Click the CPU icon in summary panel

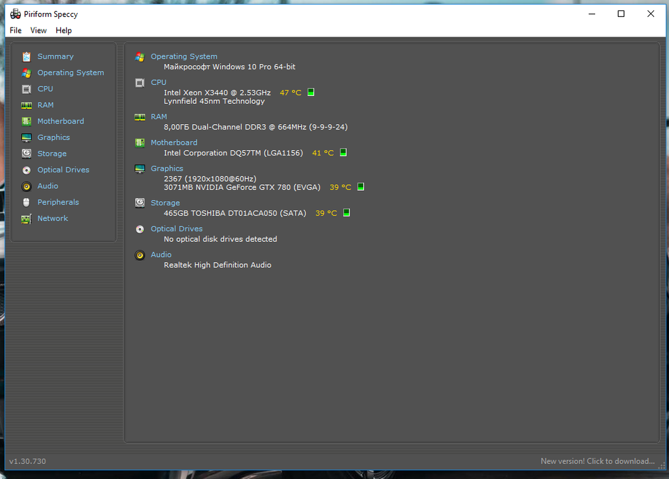pyautogui.click(x=140, y=83)
